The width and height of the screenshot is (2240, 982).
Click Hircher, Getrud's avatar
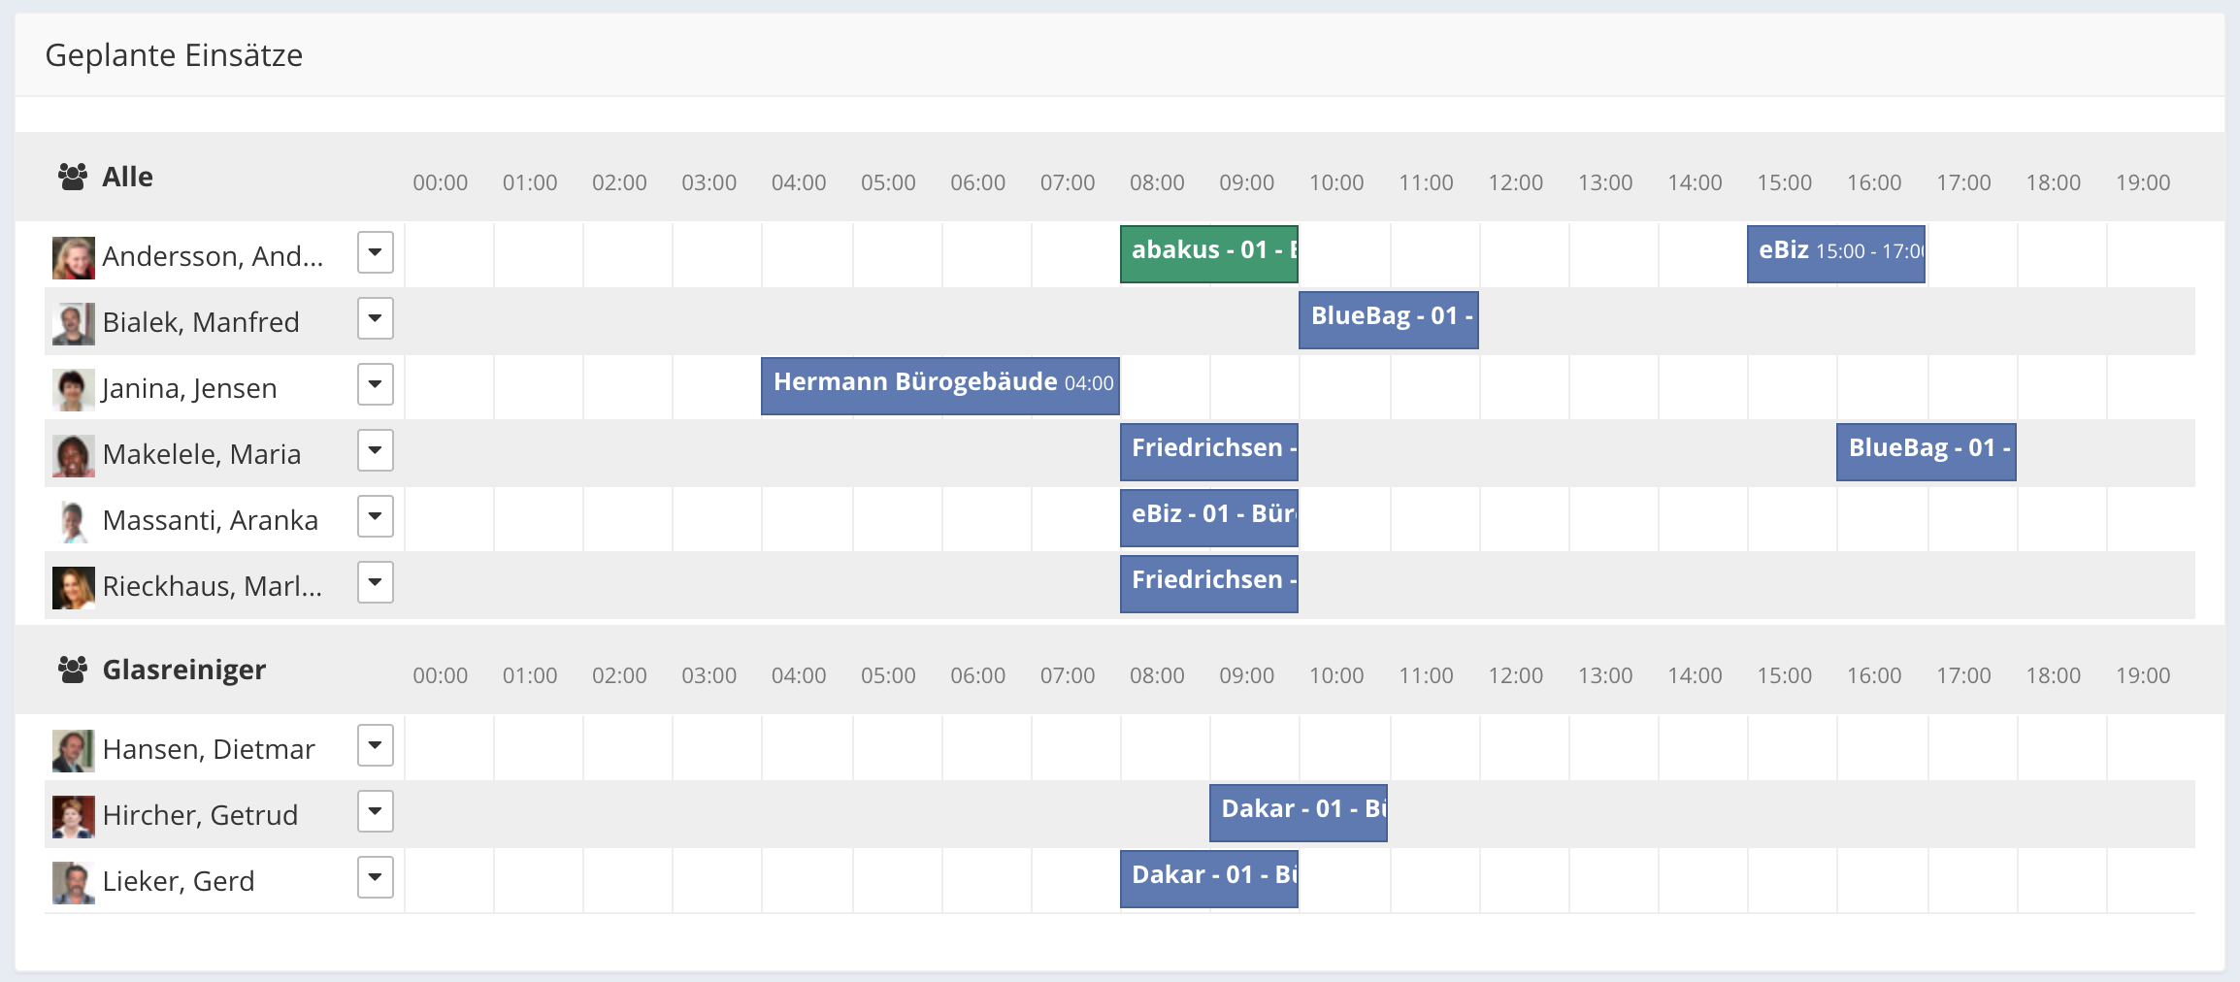coord(74,816)
